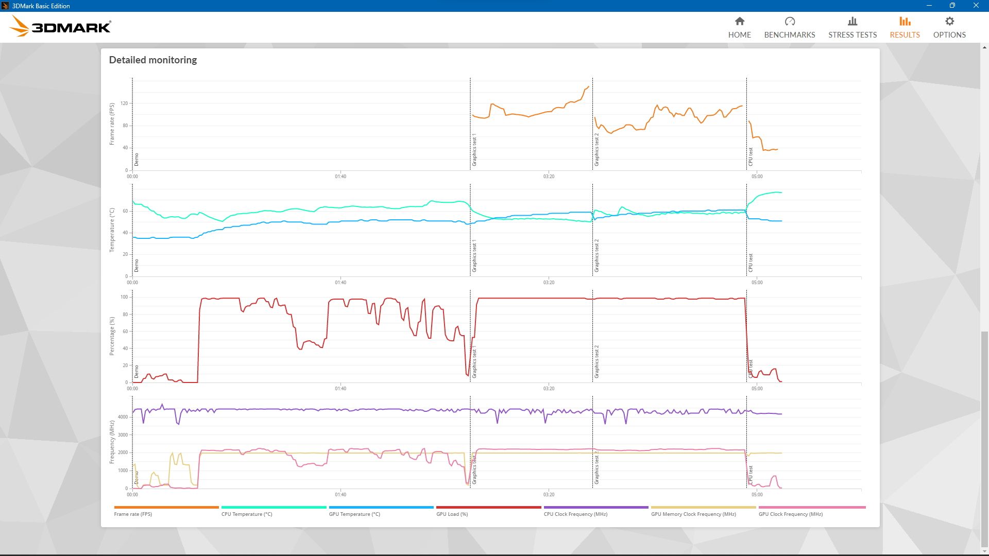This screenshot has height=556, width=989.
Task: Open the Benchmarks gauge icon
Action: tap(790, 21)
